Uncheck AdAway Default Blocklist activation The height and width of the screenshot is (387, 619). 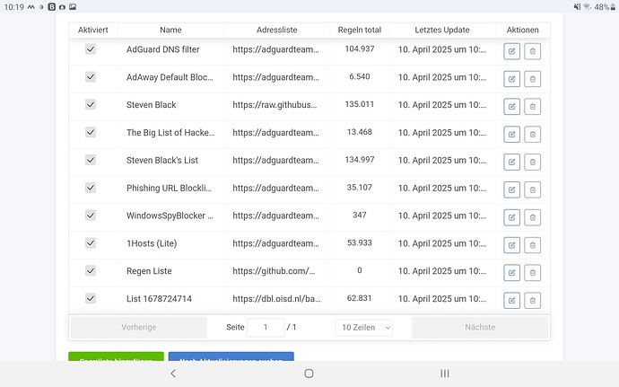coord(91,76)
